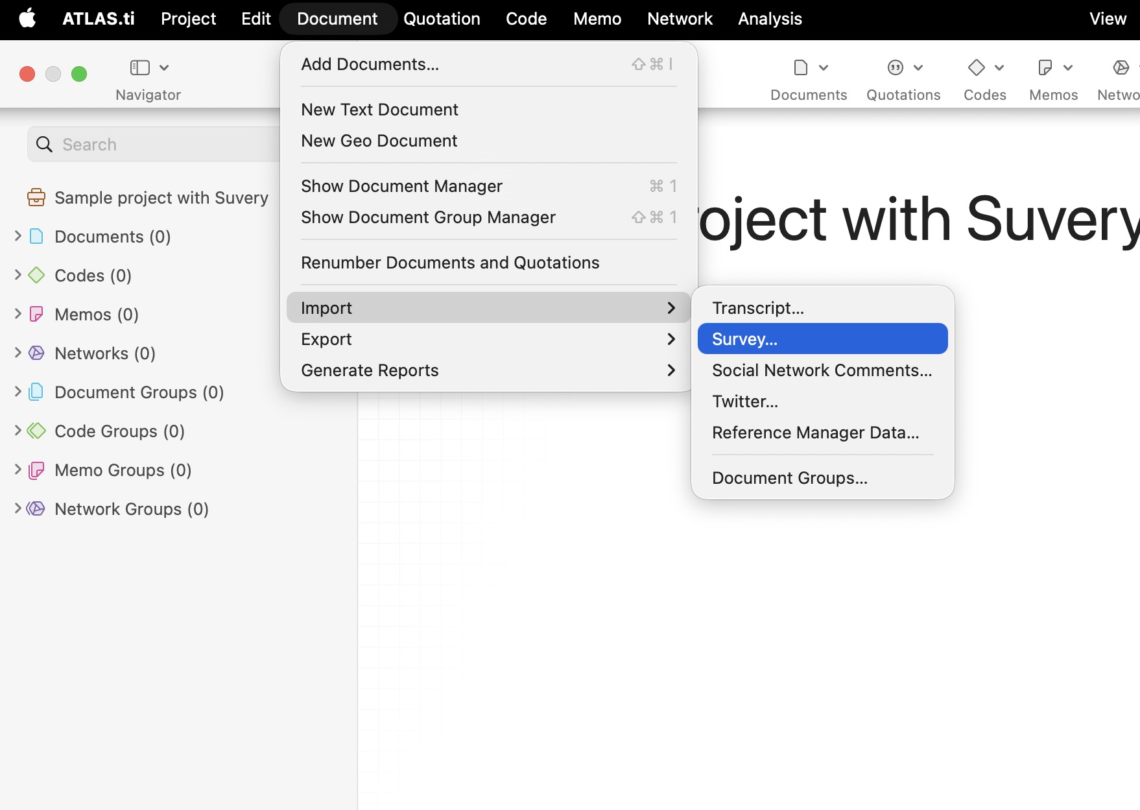Image resolution: width=1140 pixels, height=810 pixels.
Task: Select Renumber Documents and Quotations
Action: [x=489, y=263]
